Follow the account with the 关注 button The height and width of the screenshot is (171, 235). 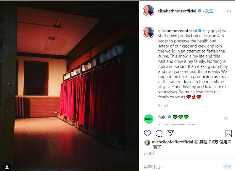coord(209,11)
